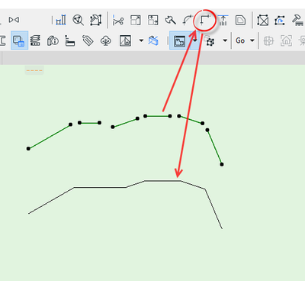Select the Mirror tool icon
305x281 pixels.
click(x=14, y=20)
